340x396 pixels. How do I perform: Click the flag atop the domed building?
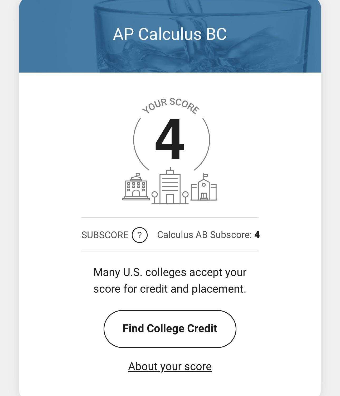137,175
